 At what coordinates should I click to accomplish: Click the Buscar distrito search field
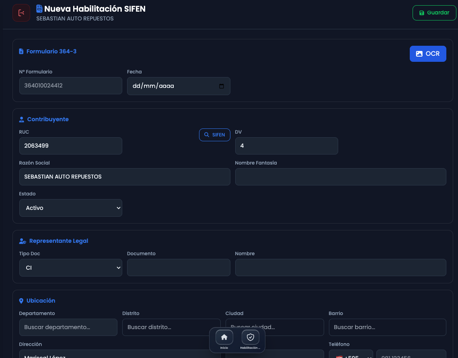171,327
